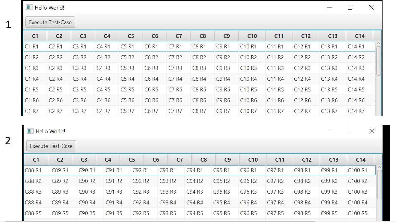Click the C7 column header above C7 R1

pos(179,36)
